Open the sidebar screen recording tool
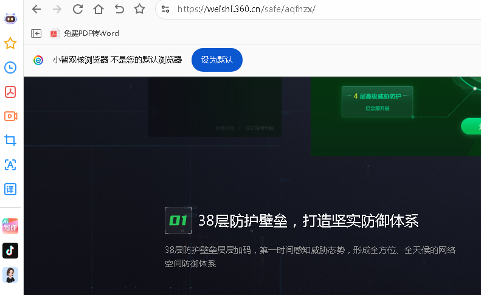 click(x=10, y=116)
